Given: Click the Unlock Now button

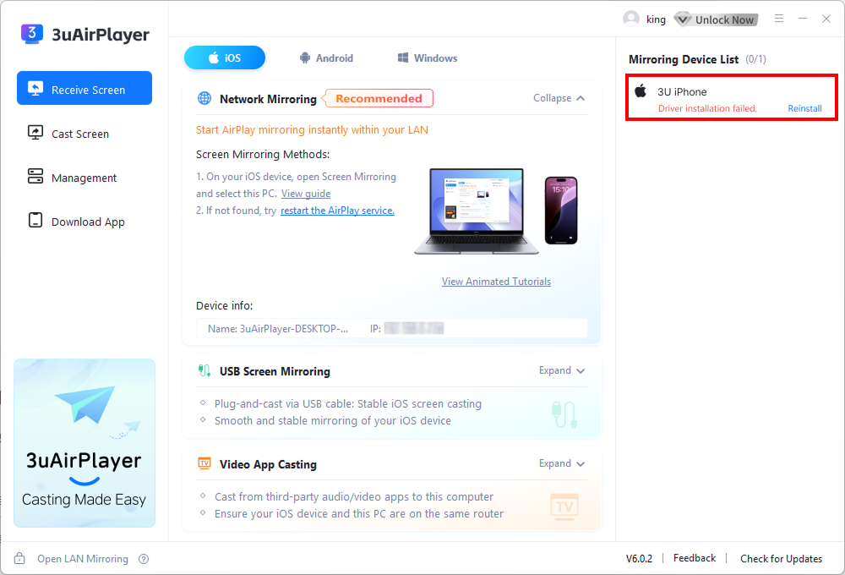Looking at the screenshot, I should coord(716,19).
